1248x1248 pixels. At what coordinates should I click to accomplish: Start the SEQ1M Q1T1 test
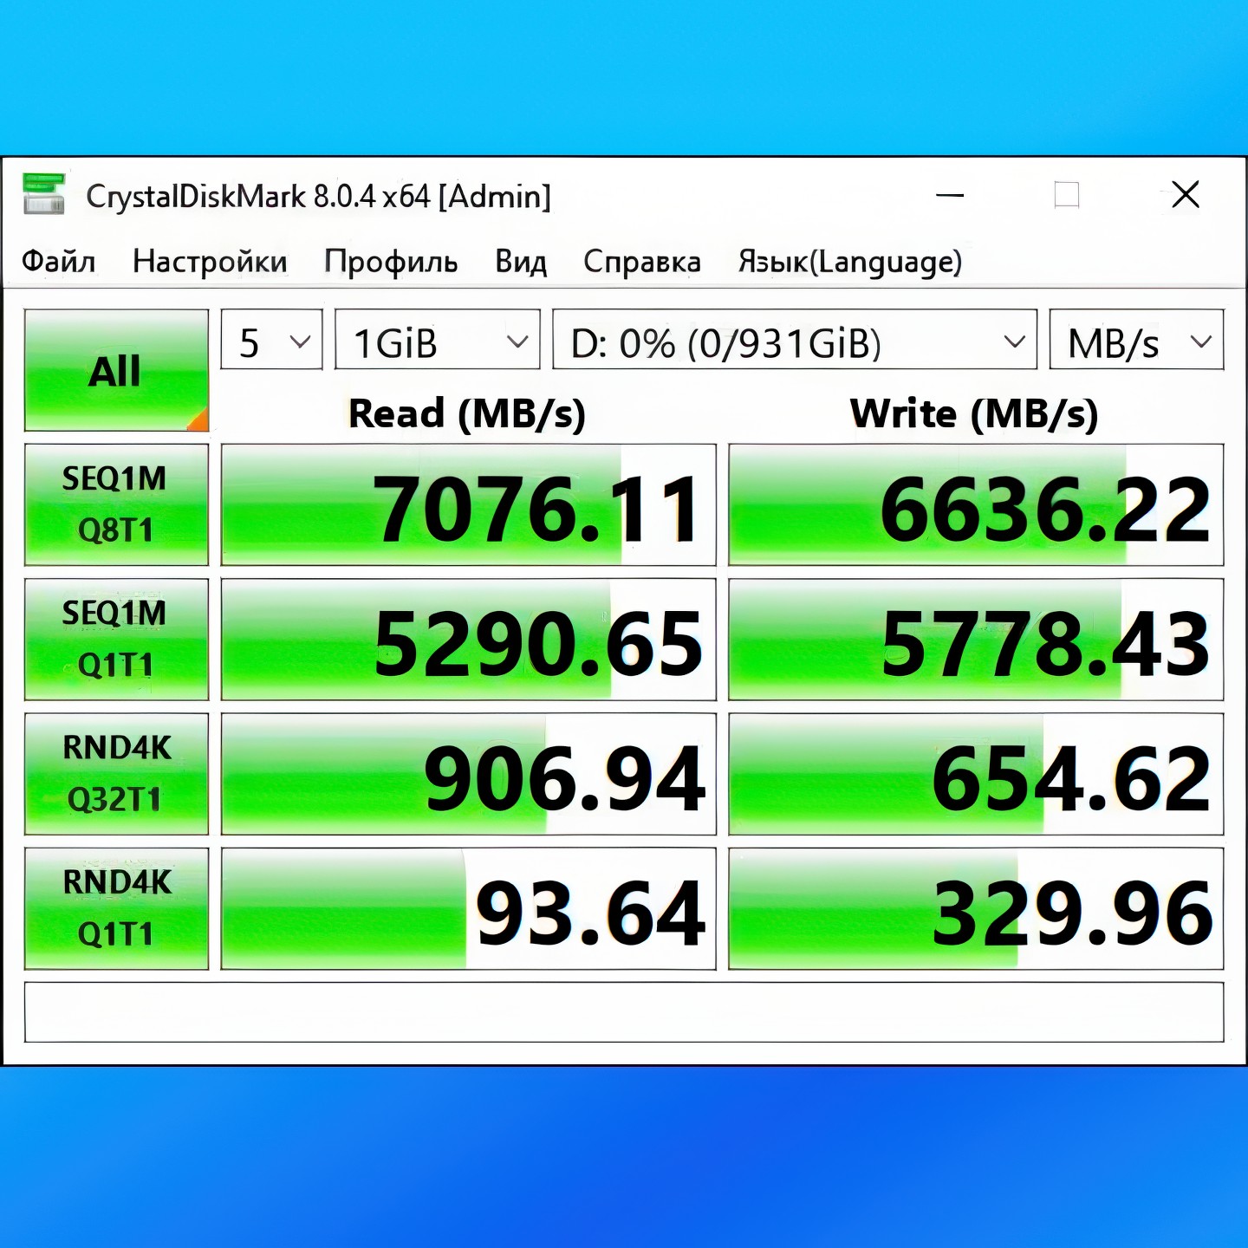[x=116, y=639]
